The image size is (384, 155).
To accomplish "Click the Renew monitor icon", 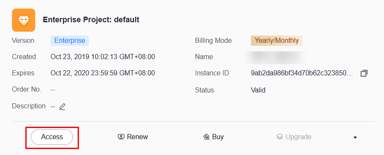I will pyautogui.click(x=121, y=137).
